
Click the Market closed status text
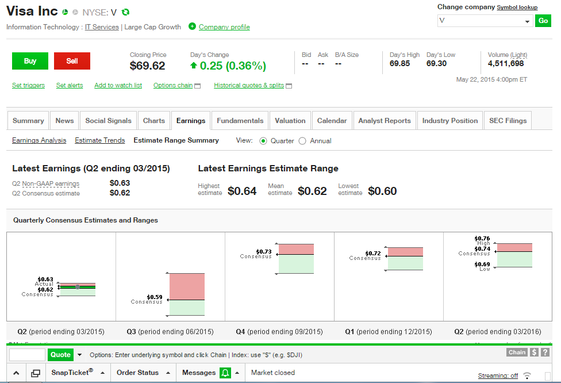pos(273,373)
